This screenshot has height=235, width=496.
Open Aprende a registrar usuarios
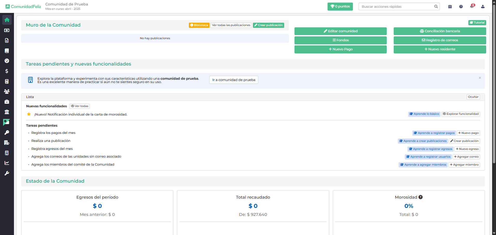pos(428,157)
